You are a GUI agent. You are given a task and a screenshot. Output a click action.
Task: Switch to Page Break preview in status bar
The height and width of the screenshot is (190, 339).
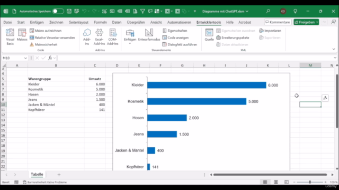click(287, 182)
